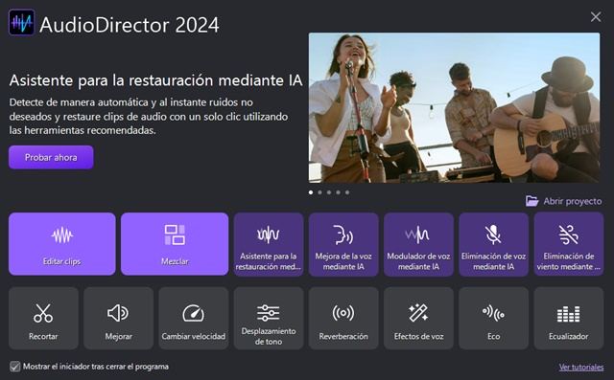
Task: Click the AudioDirector 2024 title text
Action: (130, 25)
